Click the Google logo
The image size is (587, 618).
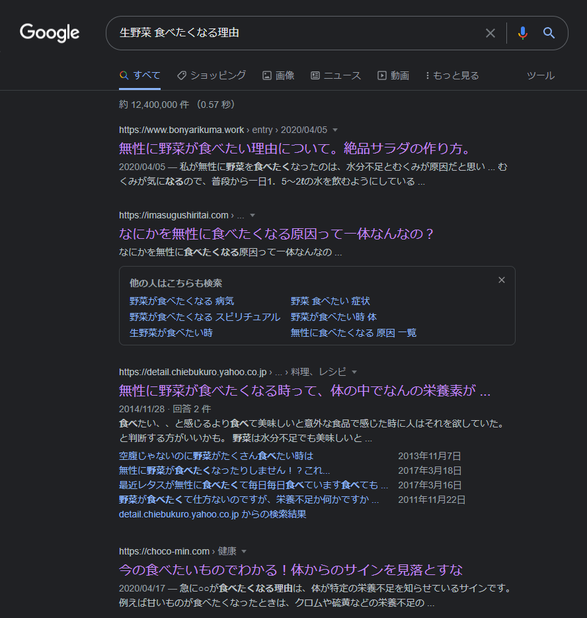pyautogui.click(x=50, y=32)
